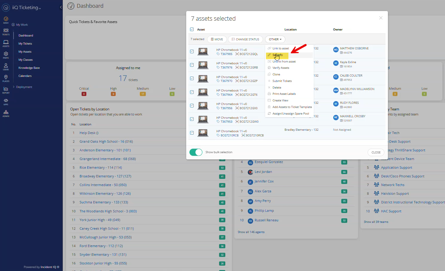The image size is (445, 271).
Task: Open the Users section from sidebar
Action: 6,66
